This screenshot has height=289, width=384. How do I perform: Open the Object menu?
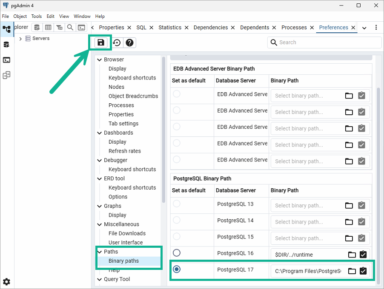pos(20,17)
